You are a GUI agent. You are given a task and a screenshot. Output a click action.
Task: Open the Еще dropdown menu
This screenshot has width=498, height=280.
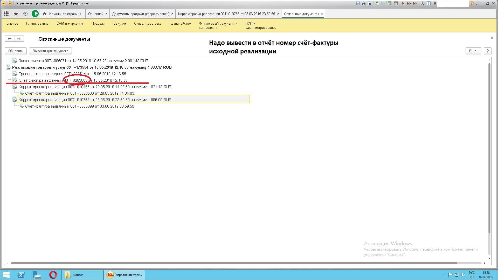474,51
